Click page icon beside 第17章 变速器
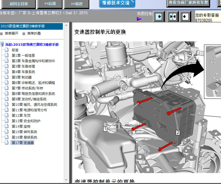 7,142
